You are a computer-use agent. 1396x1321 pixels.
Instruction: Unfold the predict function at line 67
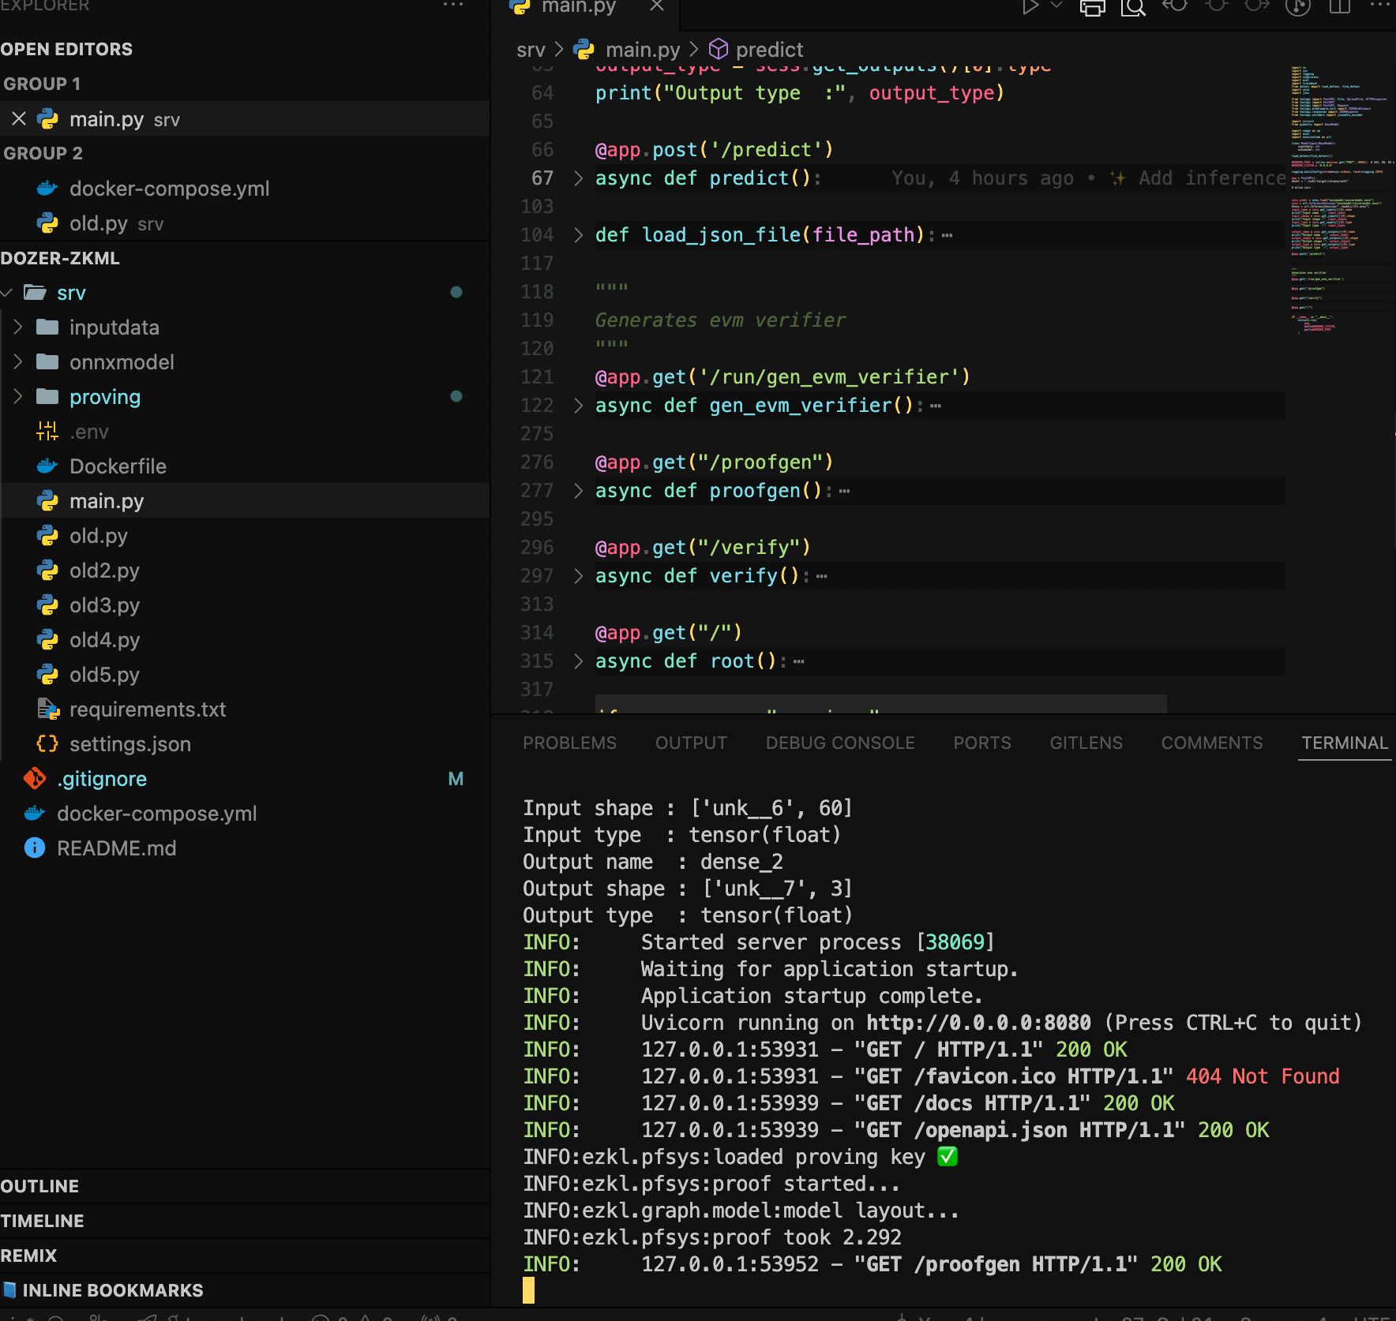tap(578, 178)
